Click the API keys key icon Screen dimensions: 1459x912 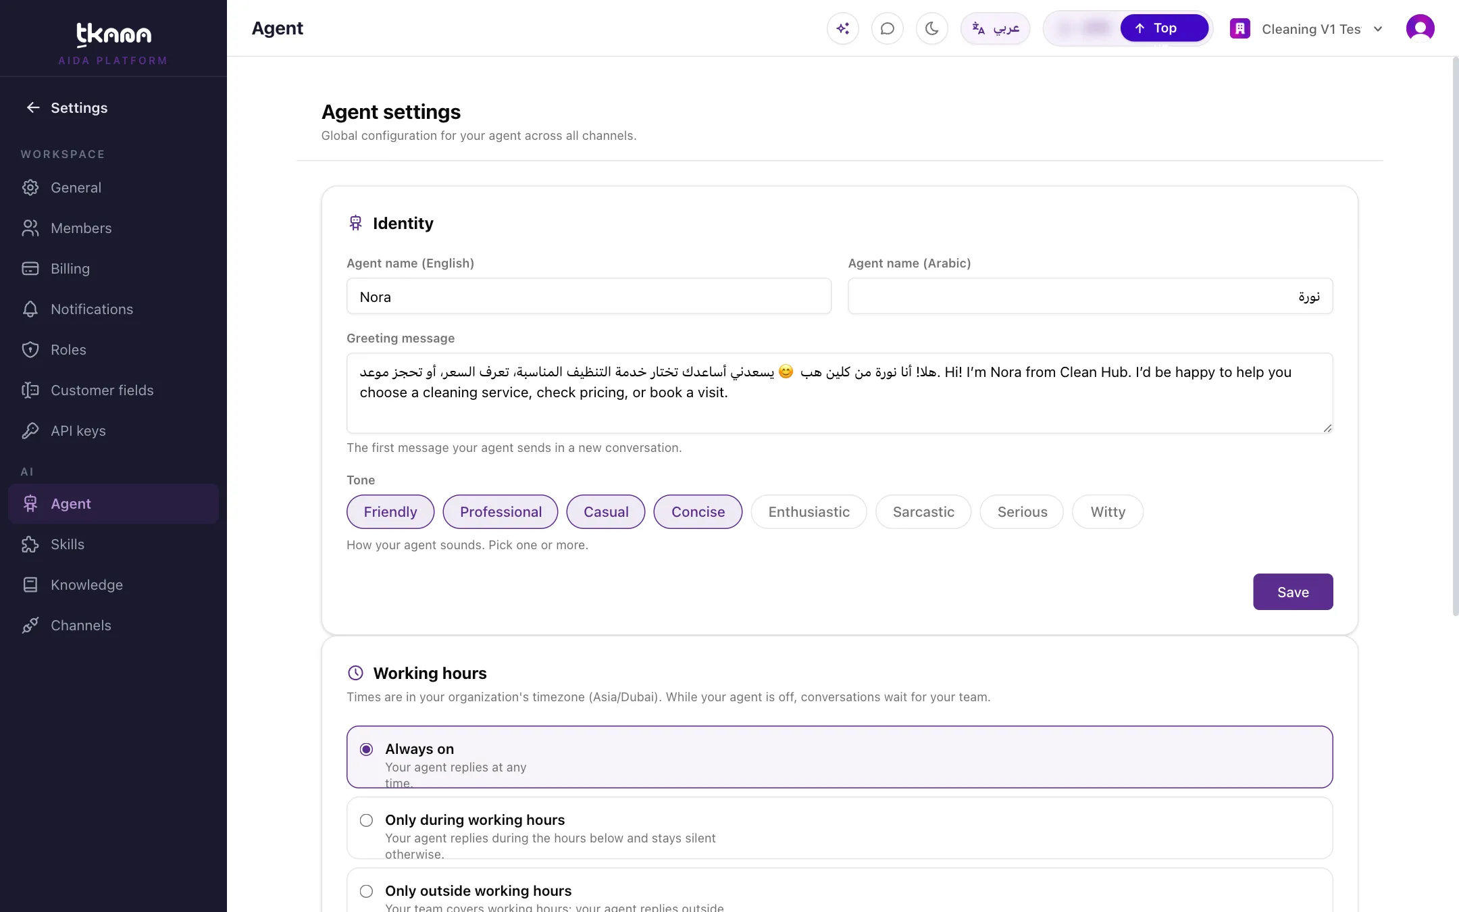30,431
